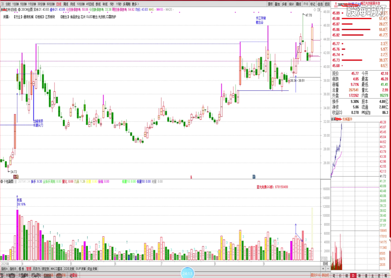
Task: Click the blue 24:13 timer circle
Action: coord(187,274)
